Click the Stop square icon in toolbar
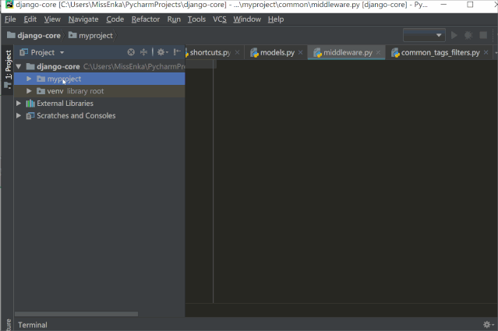 click(x=484, y=35)
